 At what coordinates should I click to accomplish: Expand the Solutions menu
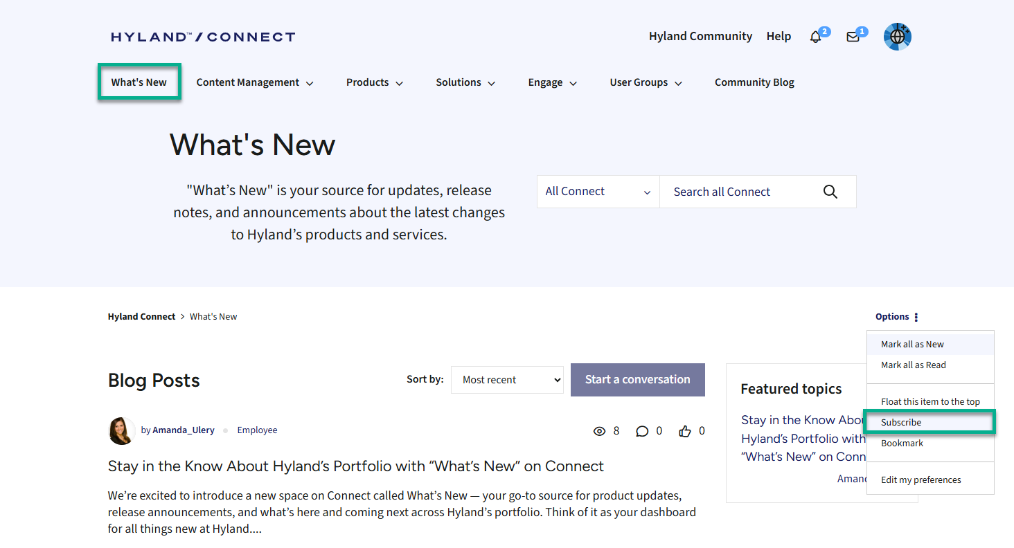pos(465,82)
